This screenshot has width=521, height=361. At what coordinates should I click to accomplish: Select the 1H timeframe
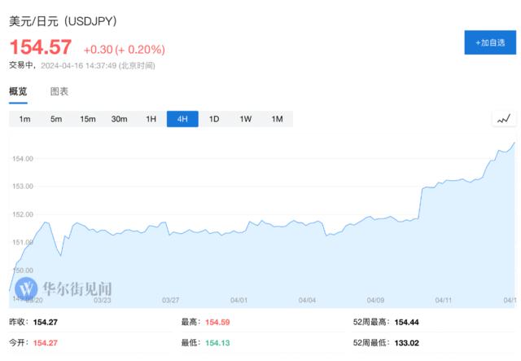[x=151, y=119]
